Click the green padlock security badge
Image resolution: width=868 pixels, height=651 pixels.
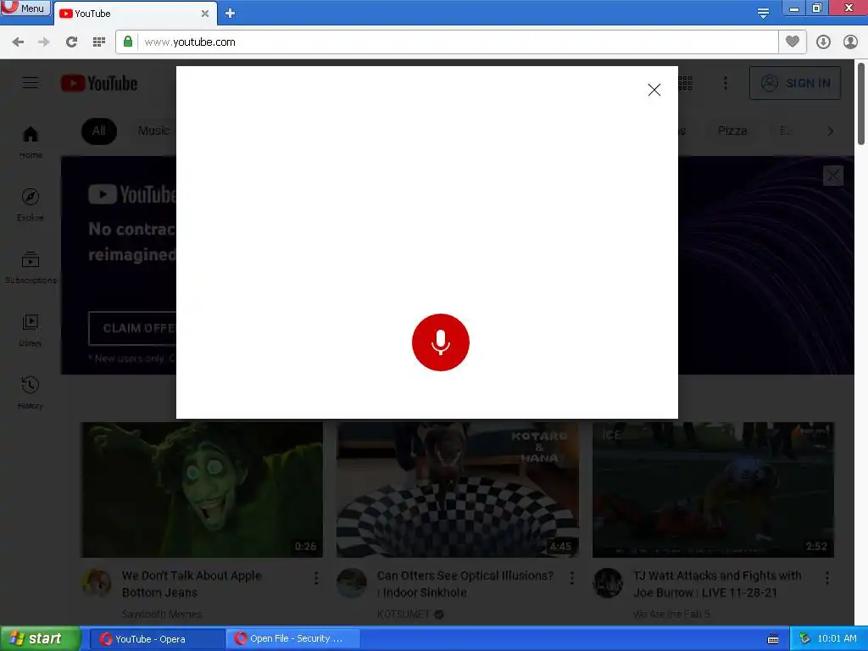[x=128, y=42]
